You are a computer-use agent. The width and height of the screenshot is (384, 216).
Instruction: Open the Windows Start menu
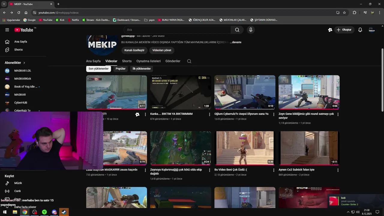click(5, 212)
